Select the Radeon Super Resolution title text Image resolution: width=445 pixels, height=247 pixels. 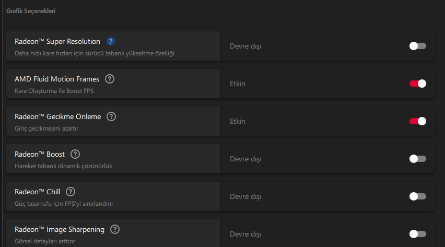(x=57, y=41)
